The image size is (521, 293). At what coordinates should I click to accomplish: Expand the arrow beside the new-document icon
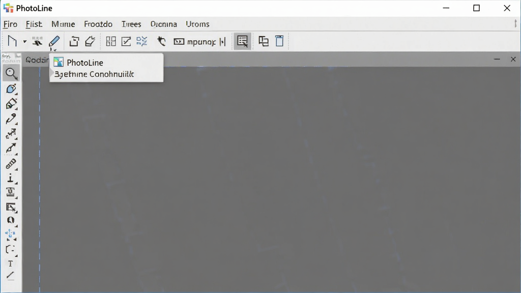(x=24, y=42)
